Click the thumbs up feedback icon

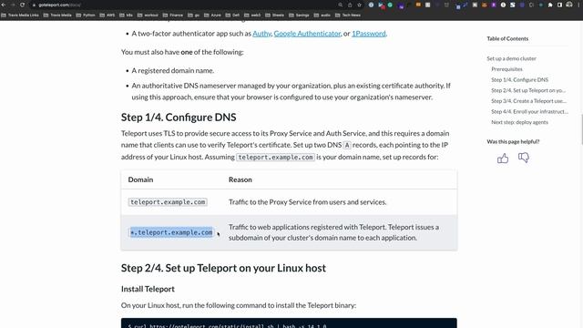point(503,158)
